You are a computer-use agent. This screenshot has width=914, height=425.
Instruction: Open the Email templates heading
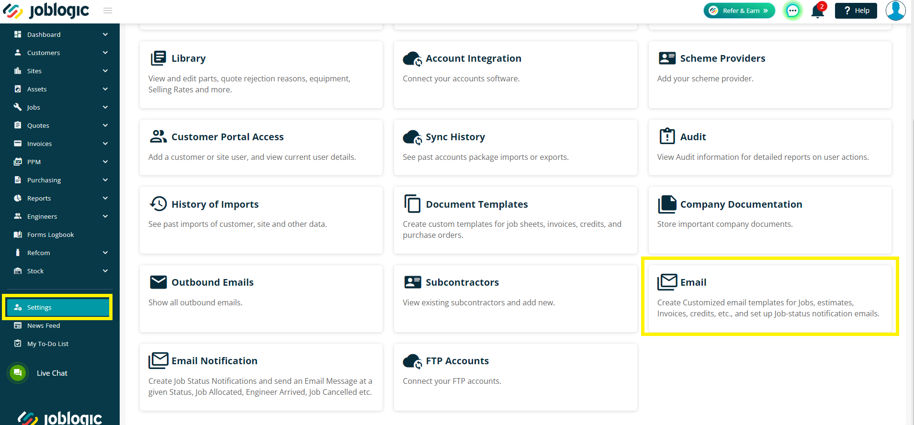pyautogui.click(x=693, y=282)
